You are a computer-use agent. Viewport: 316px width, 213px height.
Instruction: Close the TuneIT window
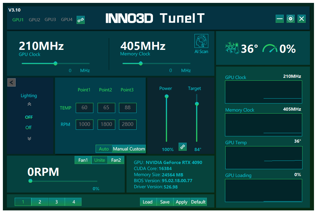pyautogui.click(x=302, y=19)
